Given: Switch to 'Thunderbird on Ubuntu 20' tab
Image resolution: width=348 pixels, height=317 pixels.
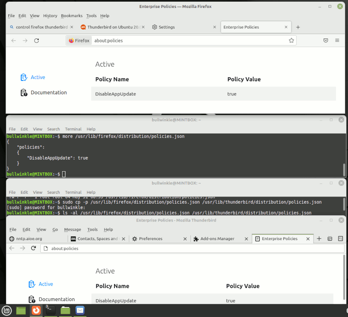Looking at the screenshot, I should [112, 27].
